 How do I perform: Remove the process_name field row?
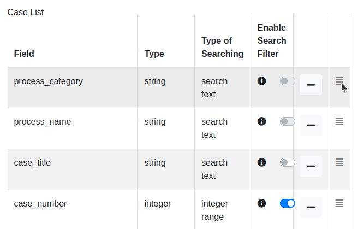pyautogui.click(x=311, y=125)
